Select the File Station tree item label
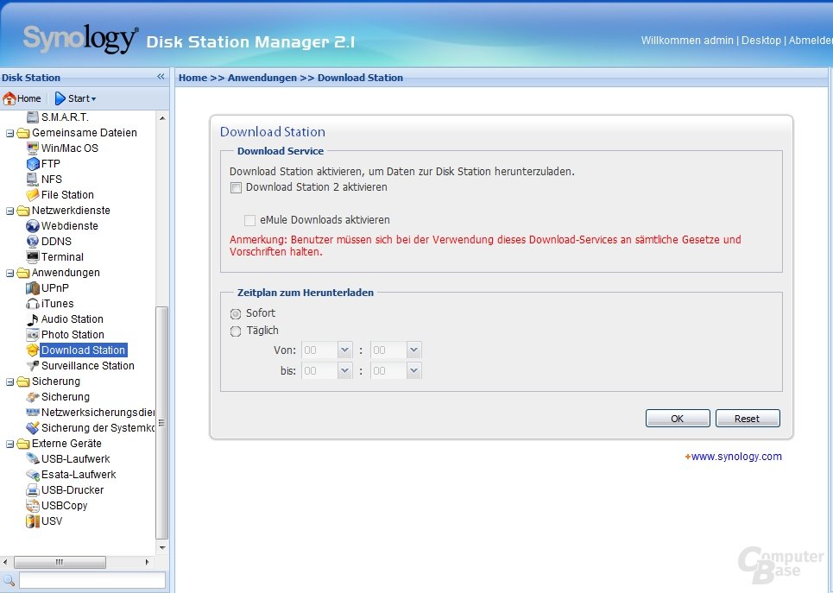Screen dimensions: 833x593 point(67,194)
